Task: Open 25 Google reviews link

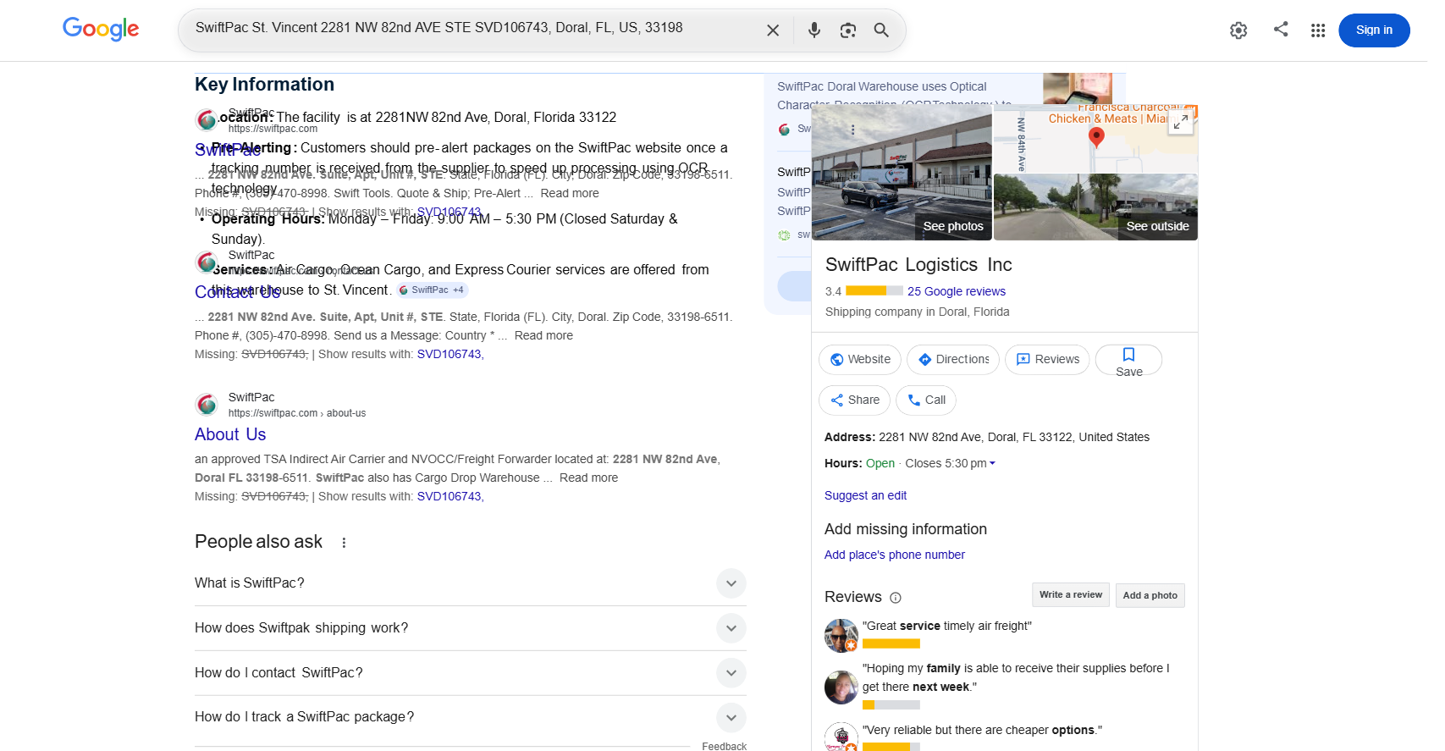Action: [957, 291]
